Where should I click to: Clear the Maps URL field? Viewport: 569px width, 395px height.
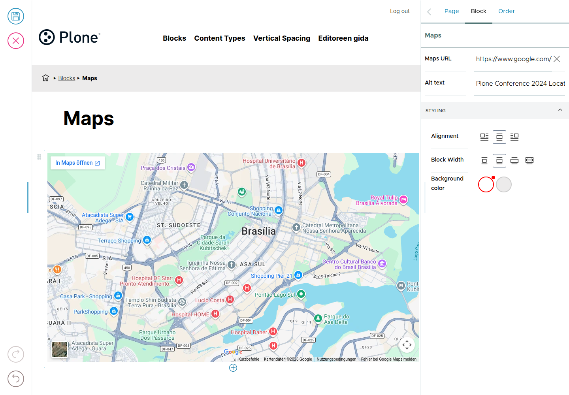(557, 59)
